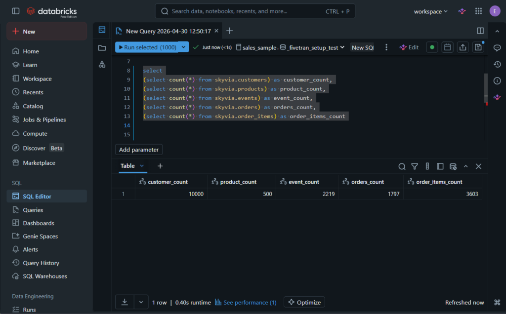Expand the Run selected dropdown arrow
Viewport: 506px width, 314px height.
[184, 47]
